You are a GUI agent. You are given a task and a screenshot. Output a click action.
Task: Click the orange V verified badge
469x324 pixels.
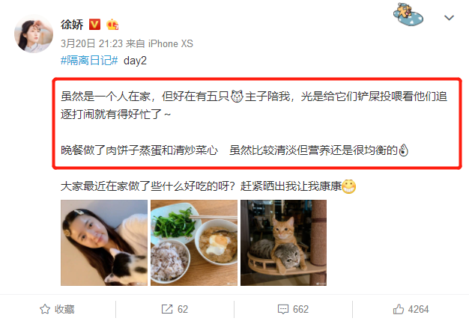95,24
